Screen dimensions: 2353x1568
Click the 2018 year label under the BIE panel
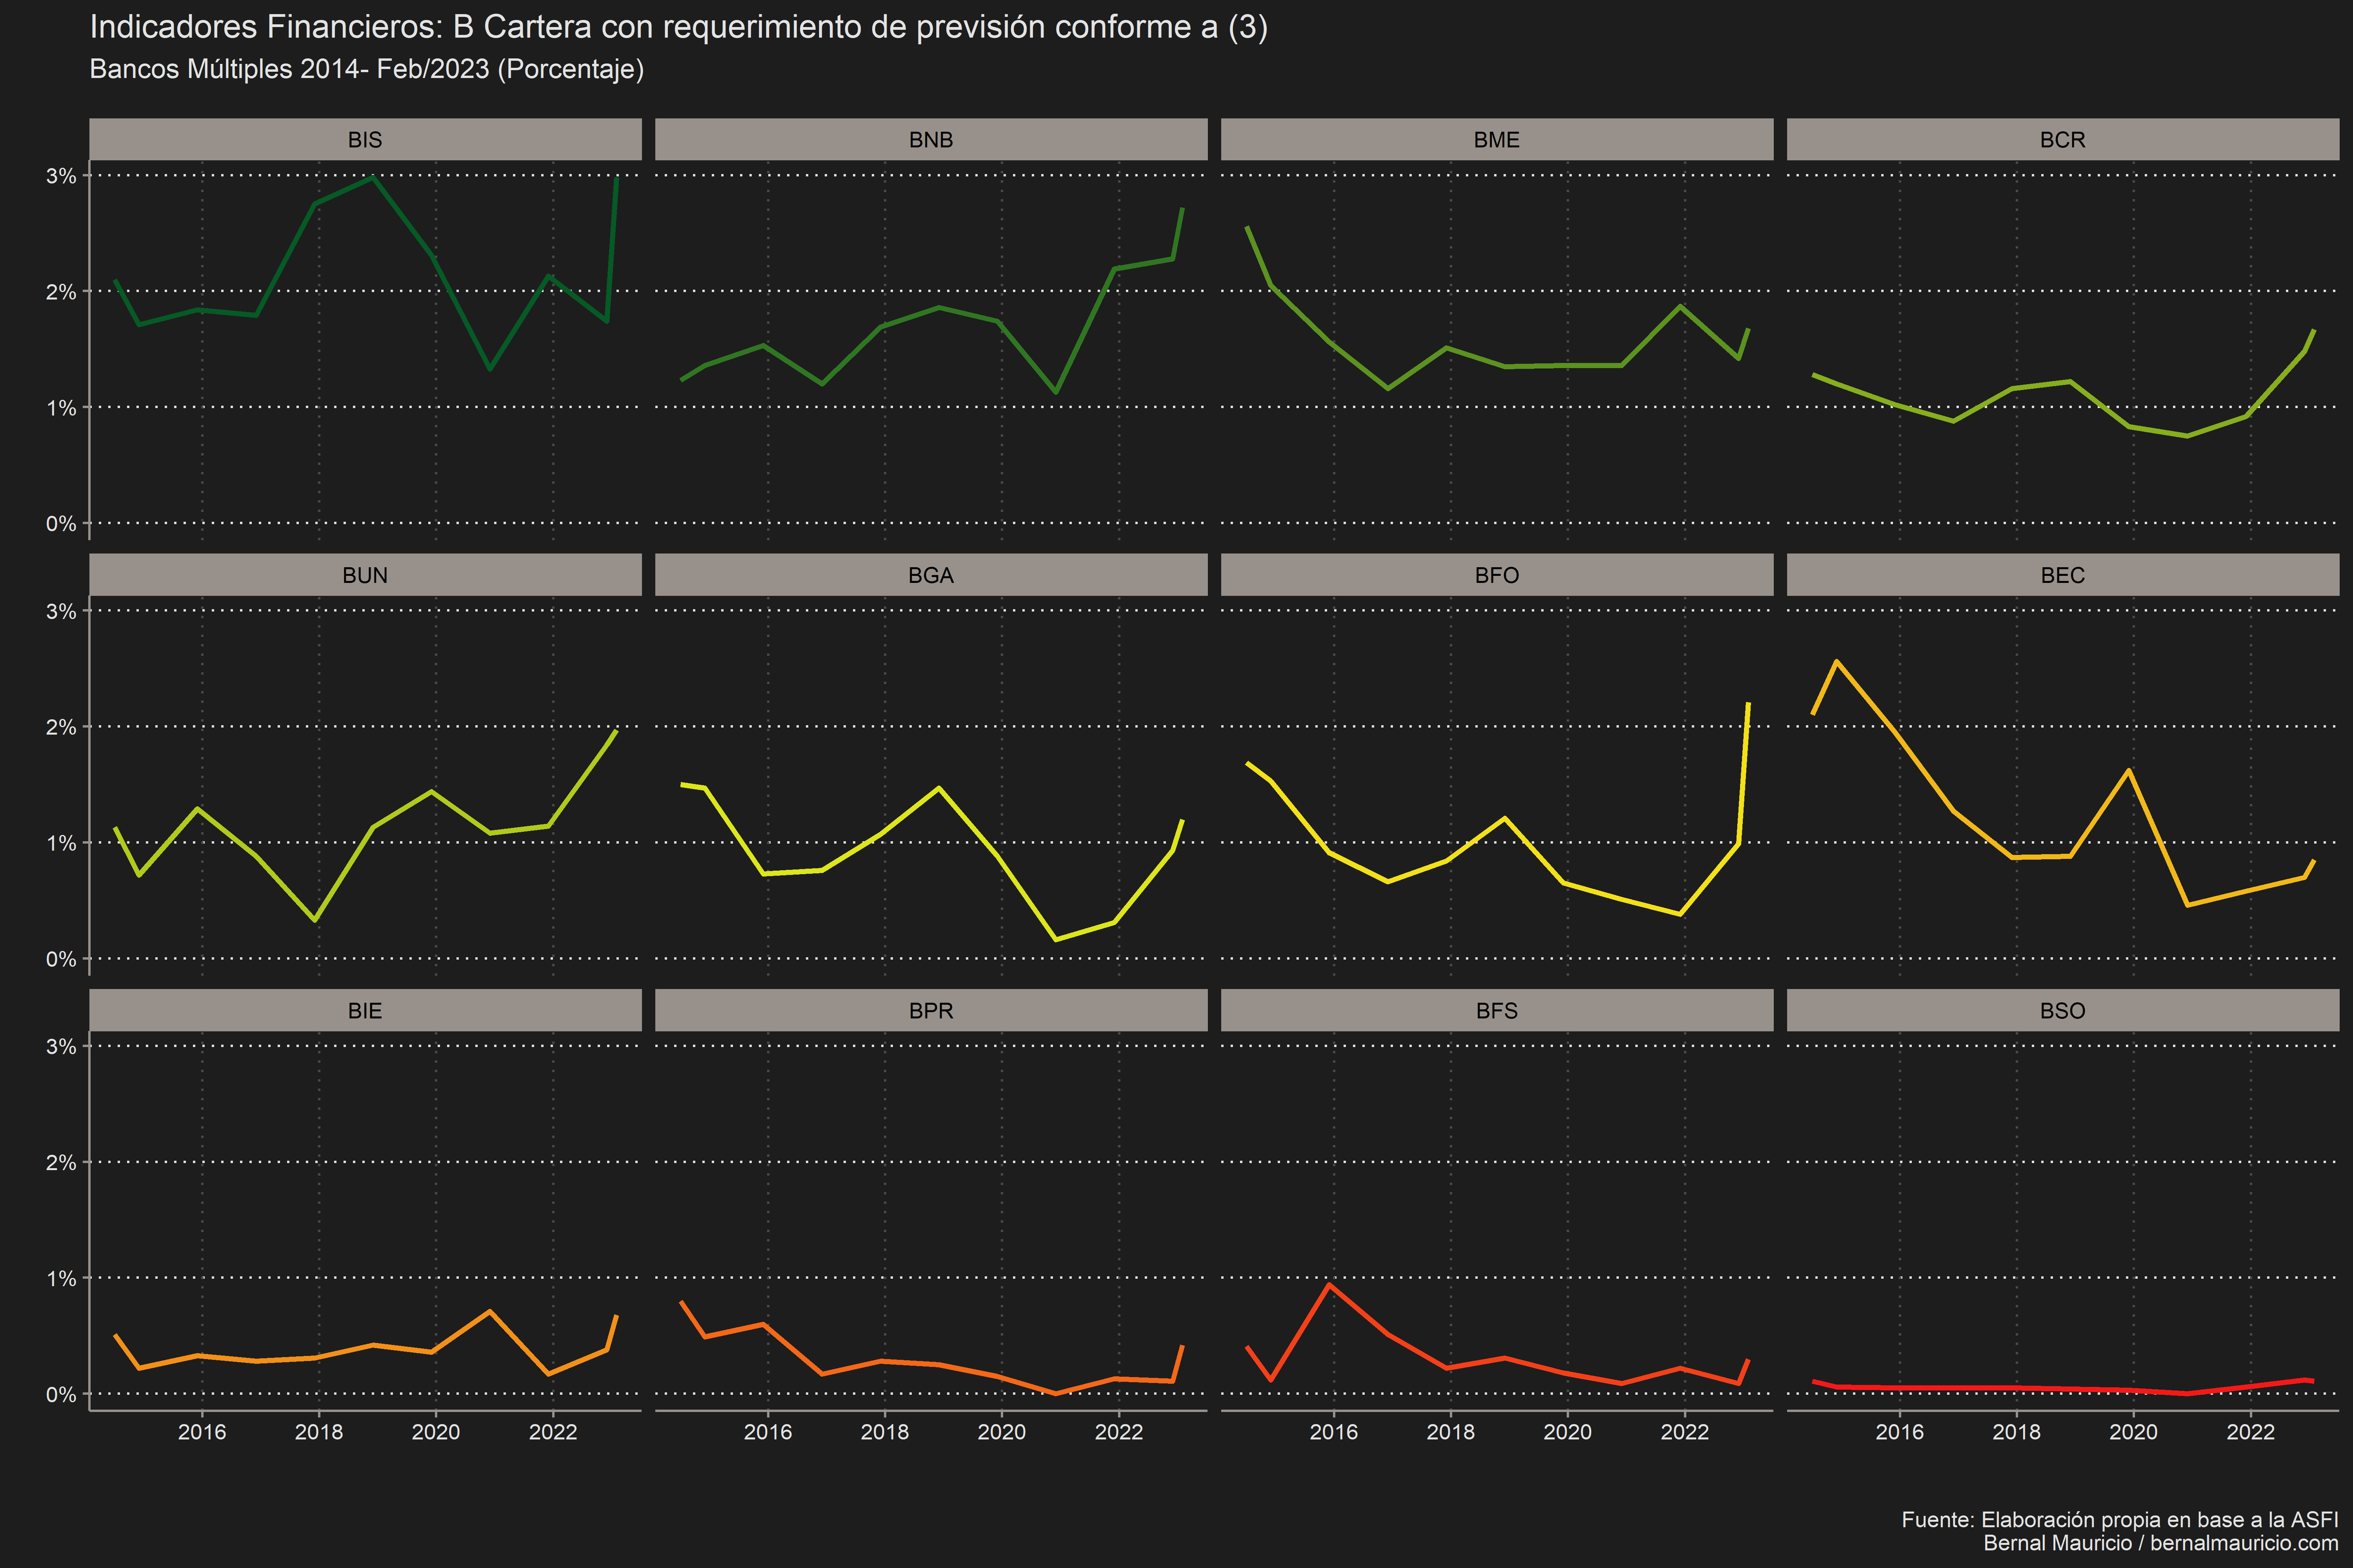[x=319, y=1432]
